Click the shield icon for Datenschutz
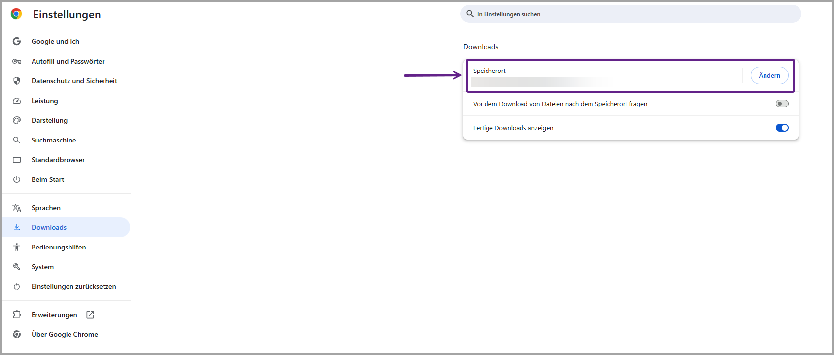This screenshot has height=355, width=834. [x=17, y=81]
